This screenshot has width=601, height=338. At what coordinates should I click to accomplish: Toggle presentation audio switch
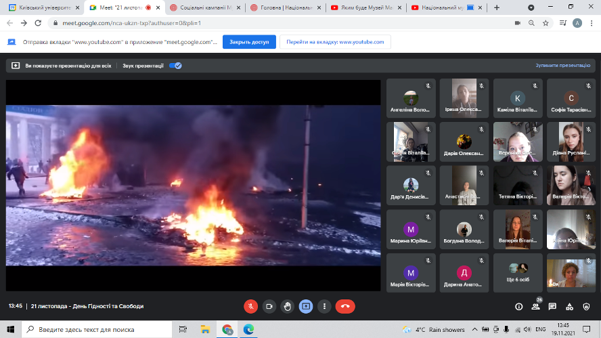click(x=175, y=66)
